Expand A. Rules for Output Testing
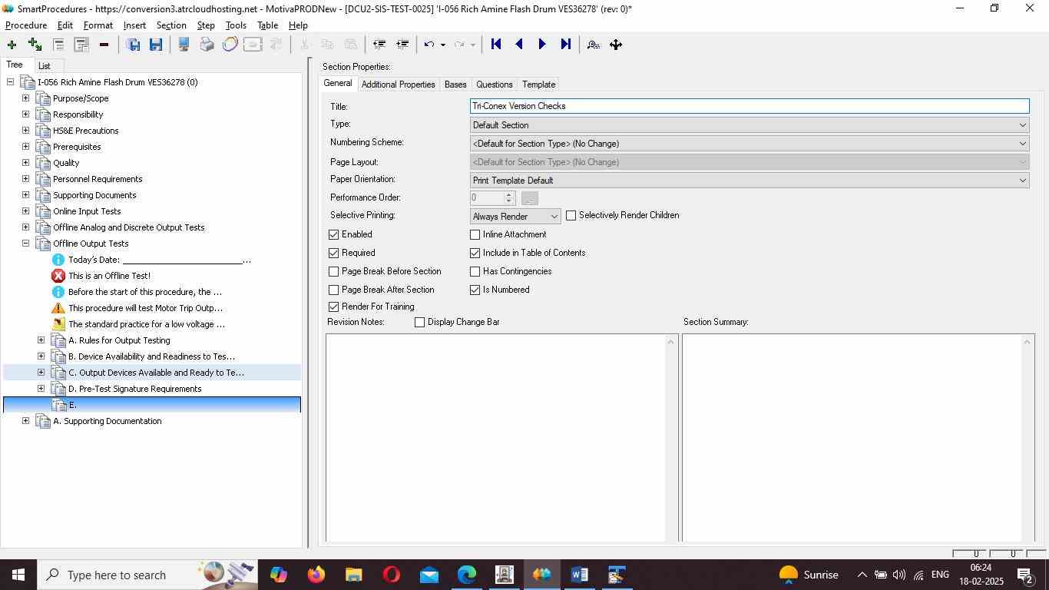The height and width of the screenshot is (590, 1049). click(41, 340)
